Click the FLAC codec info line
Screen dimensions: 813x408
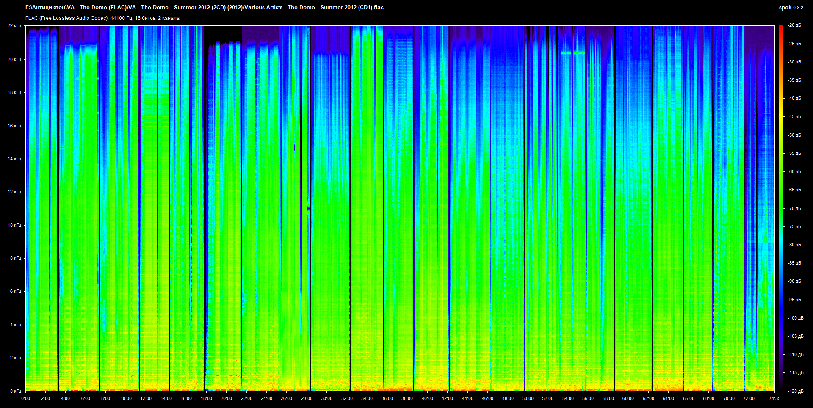[102, 18]
